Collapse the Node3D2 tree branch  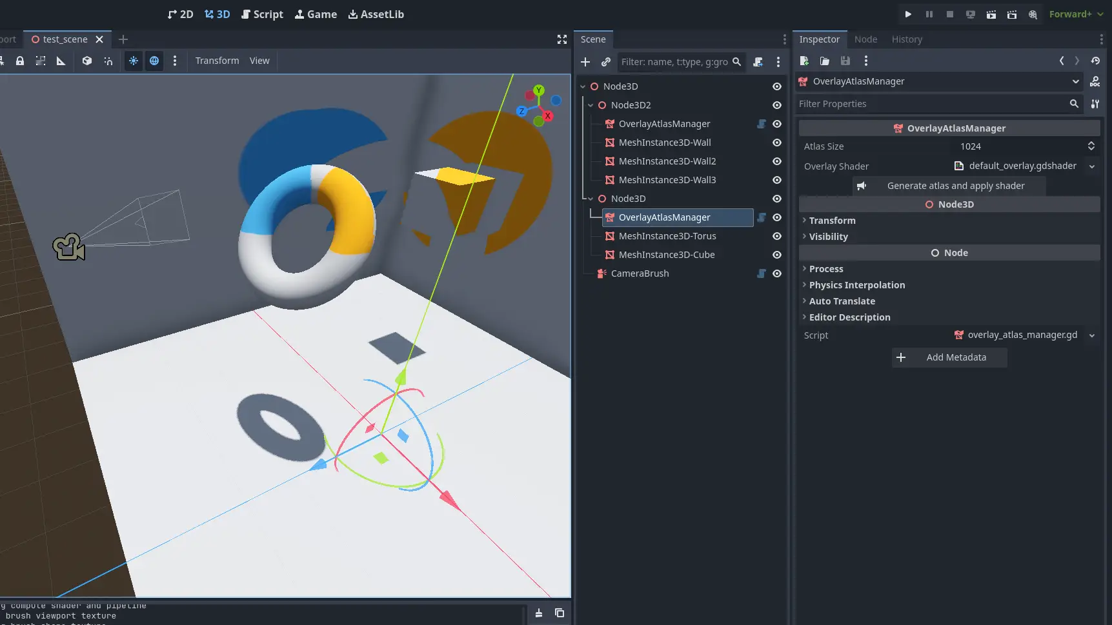(591, 105)
